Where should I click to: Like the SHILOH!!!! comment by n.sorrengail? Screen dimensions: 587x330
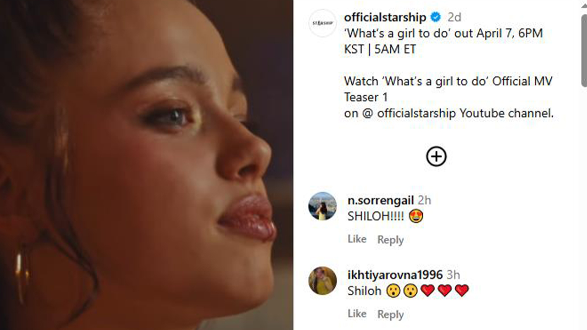357,239
